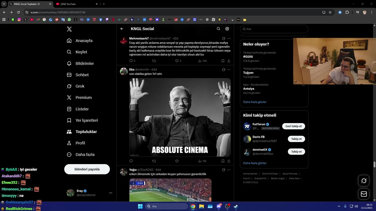Bookmark Eko's post
Viewport: 376px width, 211px height.
point(223,161)
